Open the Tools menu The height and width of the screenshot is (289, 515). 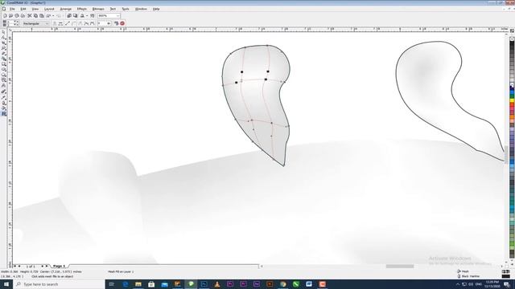[x=126, y=9]
